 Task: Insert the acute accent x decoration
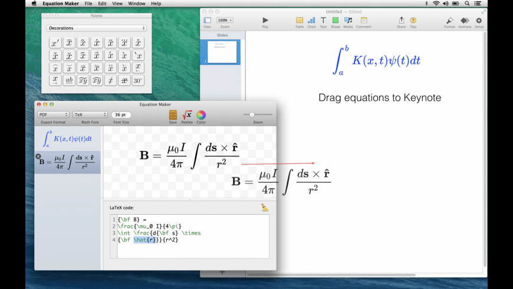pos(111,55)
